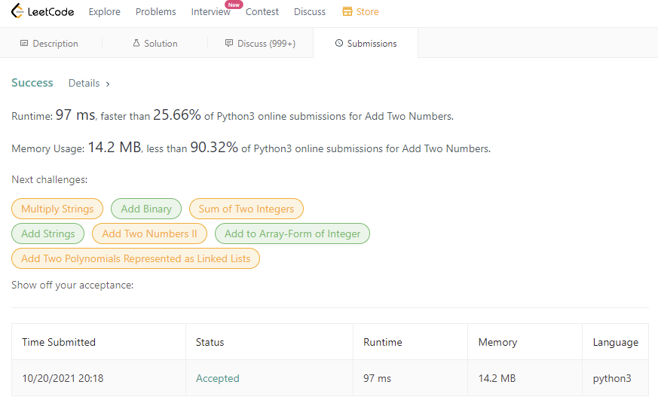Open Add to Array-Form of Integer challenge
This screenshot has height=403, width=658.
(292, 234)
